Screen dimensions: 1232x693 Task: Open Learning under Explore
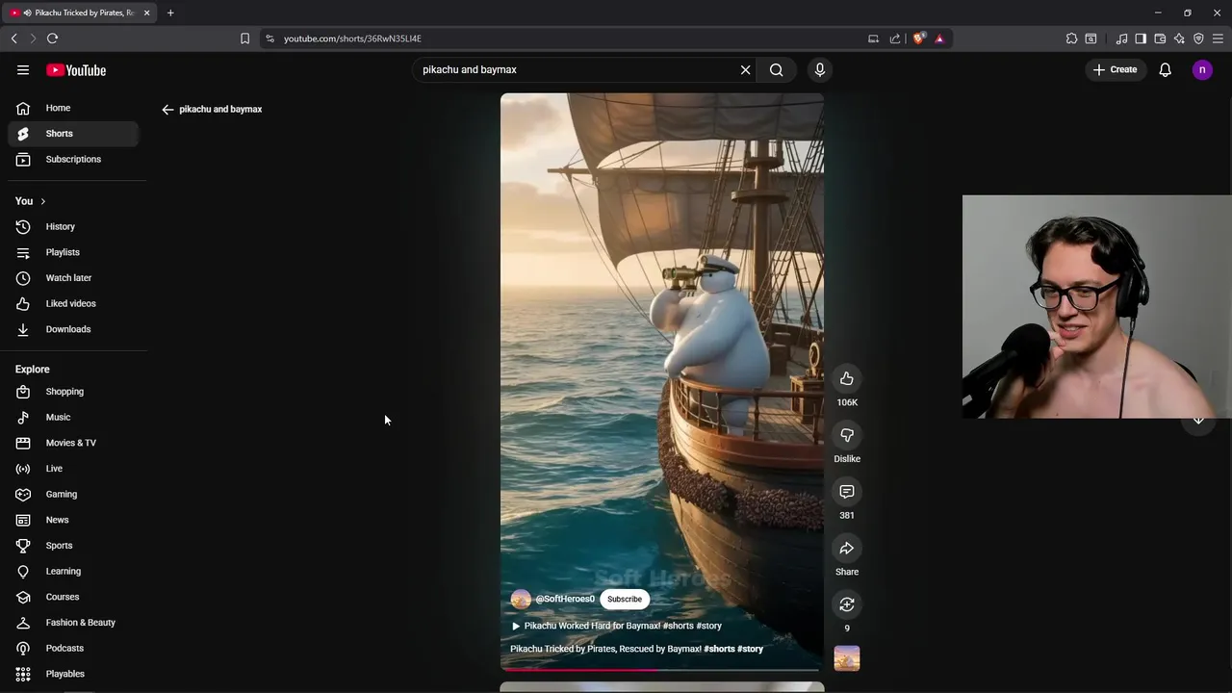[73, 572]
